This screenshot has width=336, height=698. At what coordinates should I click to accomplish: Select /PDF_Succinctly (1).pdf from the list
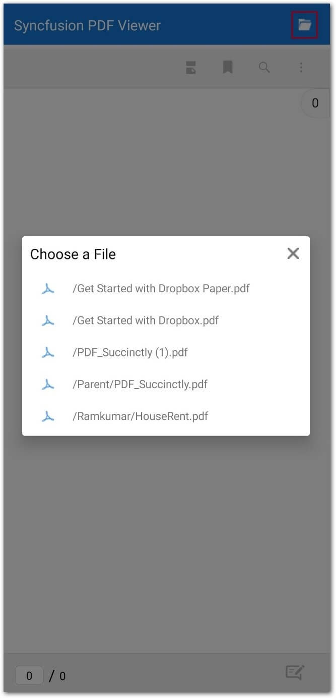[131, 352]
